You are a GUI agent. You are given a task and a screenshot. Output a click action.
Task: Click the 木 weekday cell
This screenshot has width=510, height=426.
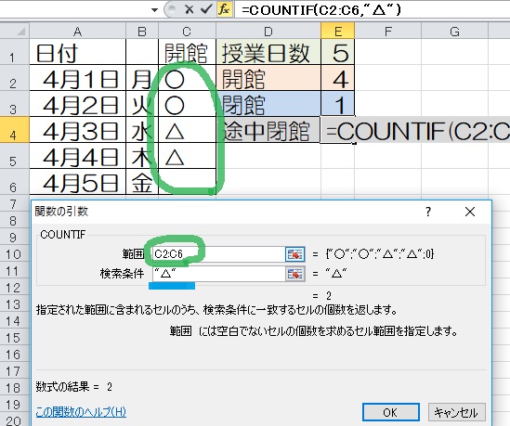[142, 156]
